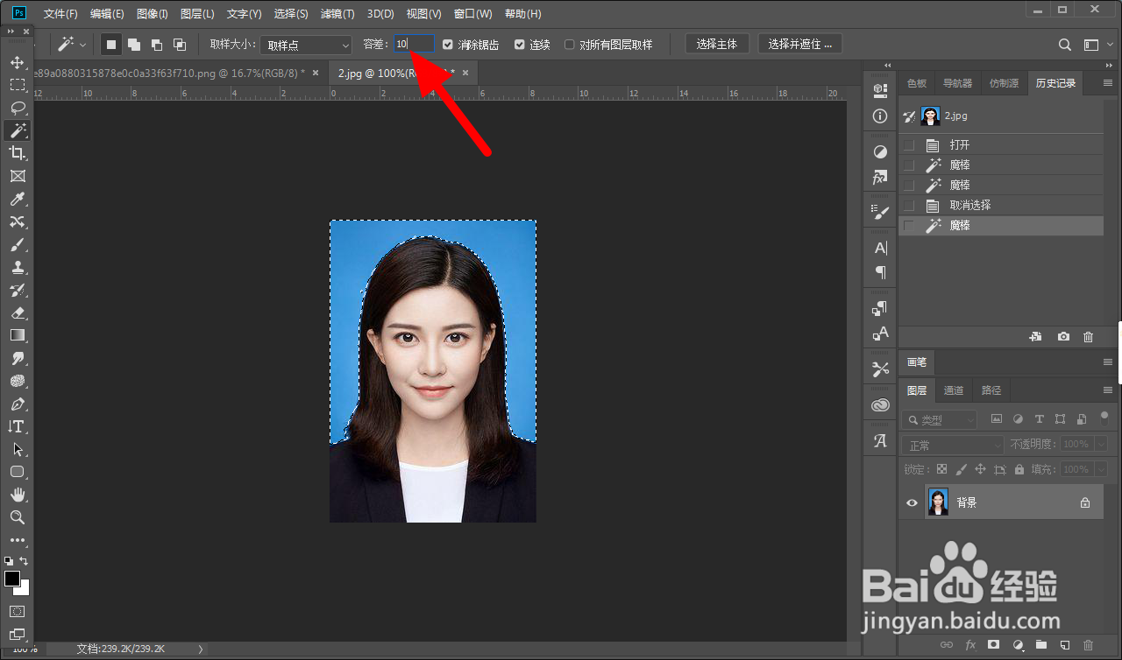
Task: Open the Styles fx panel icon
Action: click(880, 177)
